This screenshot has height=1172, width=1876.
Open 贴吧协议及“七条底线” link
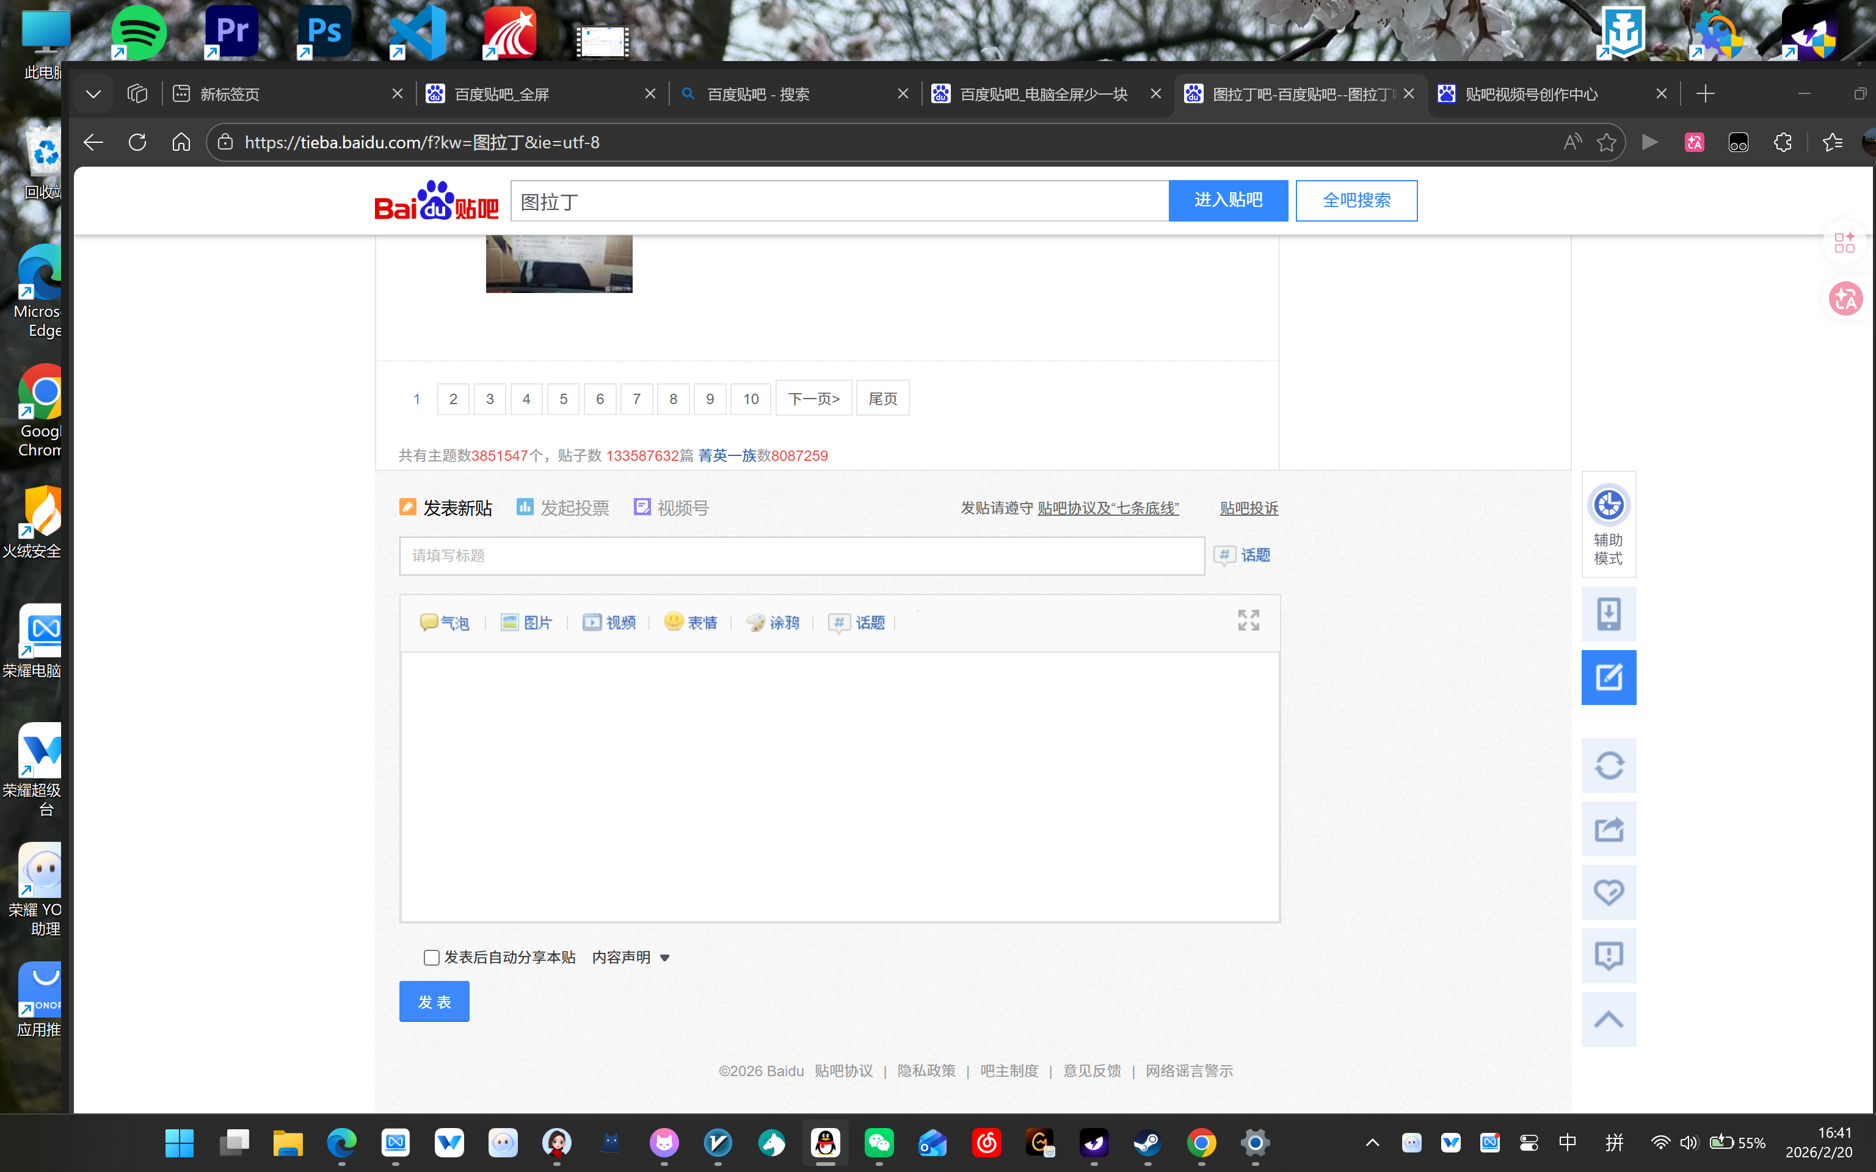click(x=1108, y=508)
